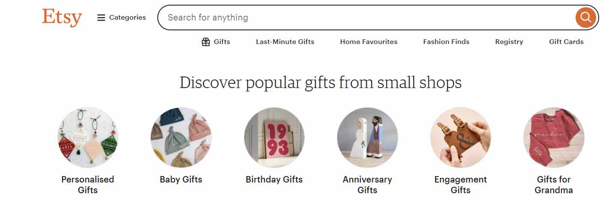View the Engagement Gifts leather tag image
The height and width of the screenshot is (206, 615).
[x=461, y=138]
